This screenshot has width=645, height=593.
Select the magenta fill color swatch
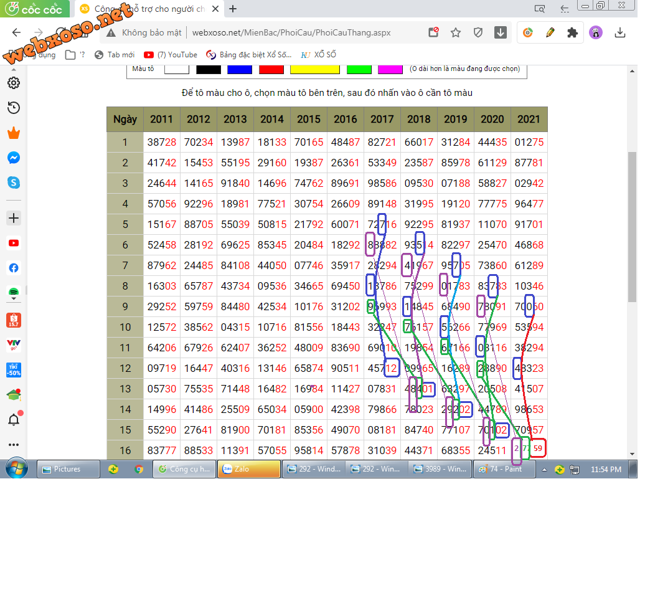pyautogui.click(x=390, y=69)
